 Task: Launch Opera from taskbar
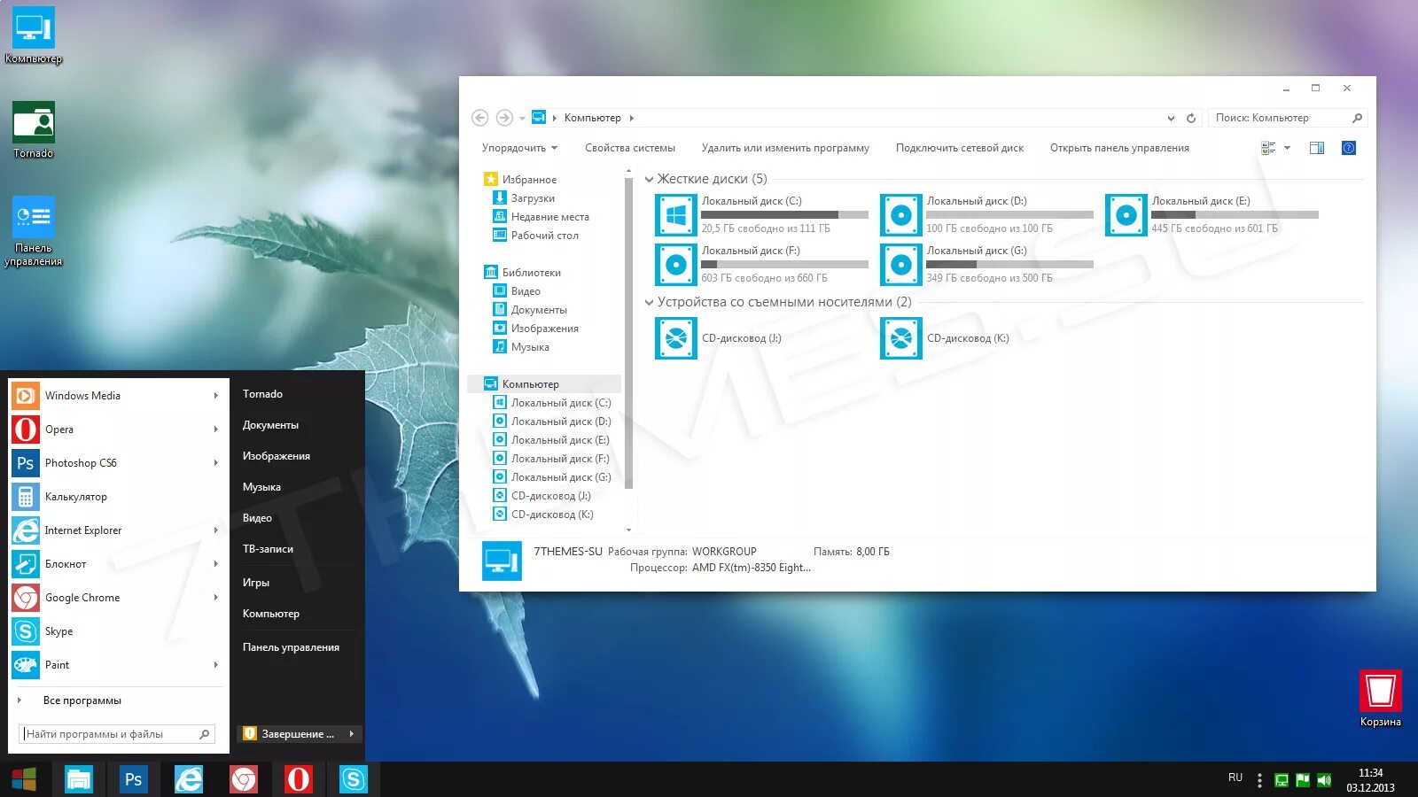coord(299,779)
